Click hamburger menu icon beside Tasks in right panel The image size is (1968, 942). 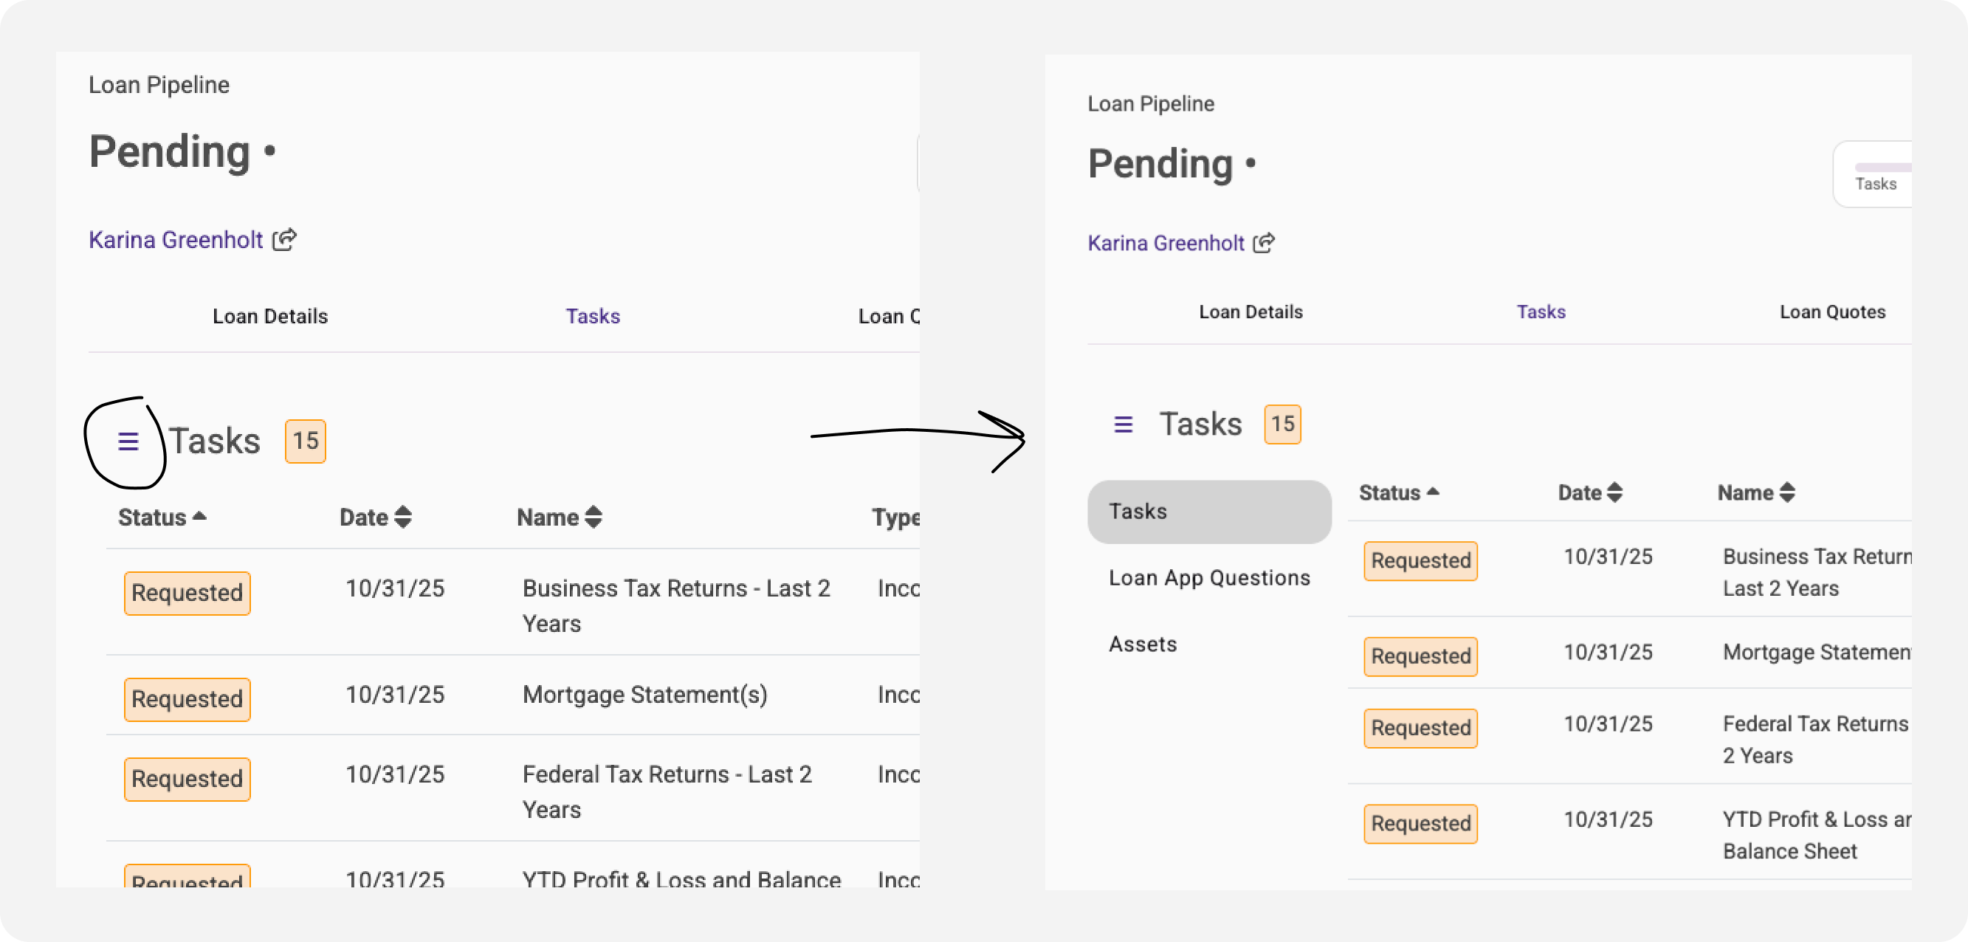(x=1122, y=424)
